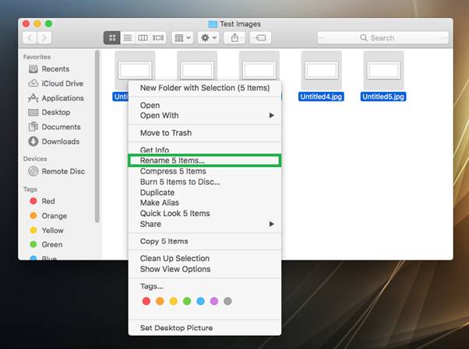Screen dimensions: 469x349
Task: Open Downloads folder in sidebar
Action: click(x=60, y=141)
